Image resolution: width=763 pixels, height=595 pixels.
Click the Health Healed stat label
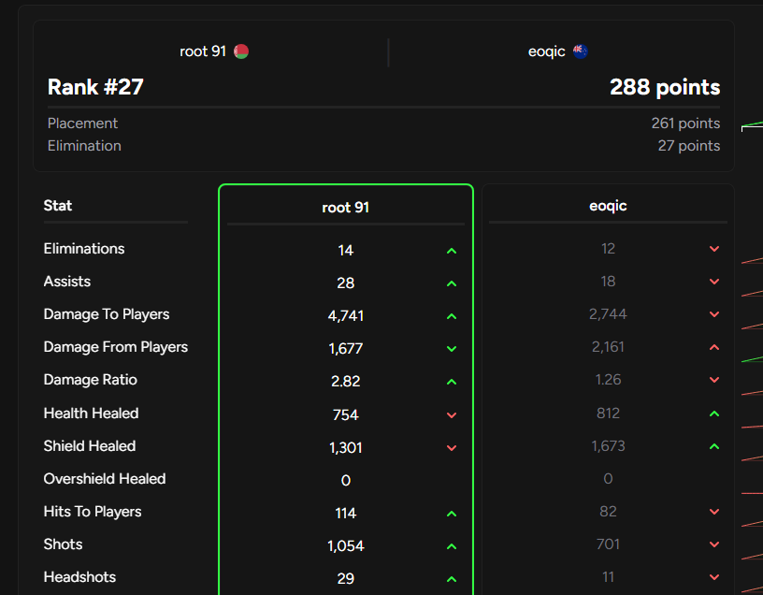(x=91, y=414)
